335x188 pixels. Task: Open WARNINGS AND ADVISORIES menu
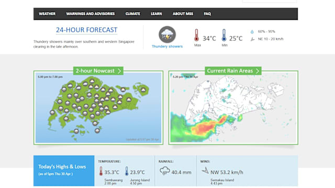91,14
